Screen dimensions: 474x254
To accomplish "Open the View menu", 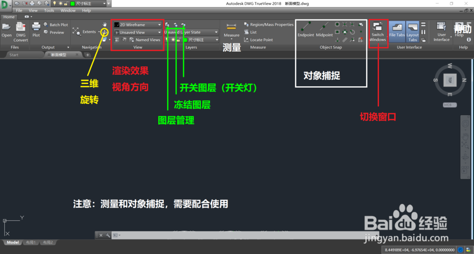I will [x=33, y=10].
